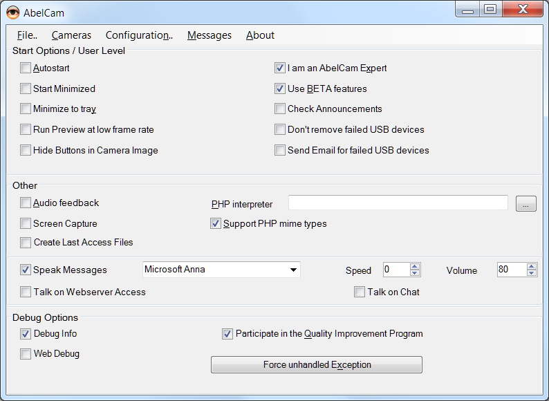Open the File menu
Image resolution: width=549 pixels, height=401 pixels.
(x=27, y=35)
